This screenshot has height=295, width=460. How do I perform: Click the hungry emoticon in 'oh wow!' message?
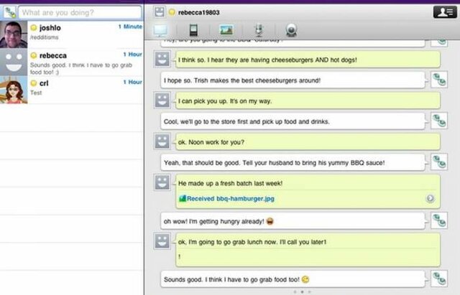[x=270, y=221]
